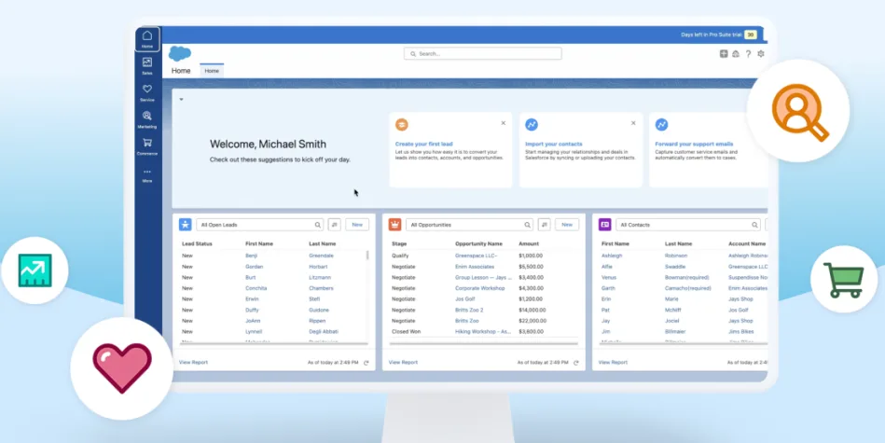The height and width of the screenshot is (443, 885).
Task: Collapse the welcome panel with the arrow
Action: (x=181, y=99)
